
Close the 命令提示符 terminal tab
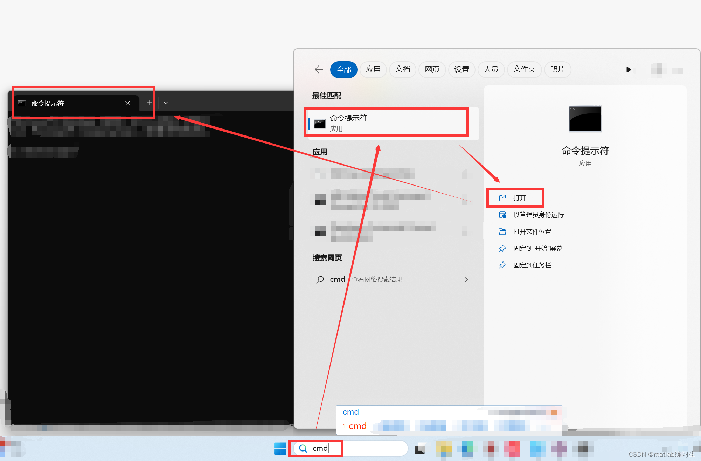click(127, 103)
